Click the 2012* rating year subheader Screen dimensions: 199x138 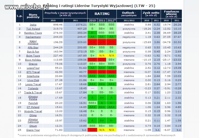coord(111,21)
